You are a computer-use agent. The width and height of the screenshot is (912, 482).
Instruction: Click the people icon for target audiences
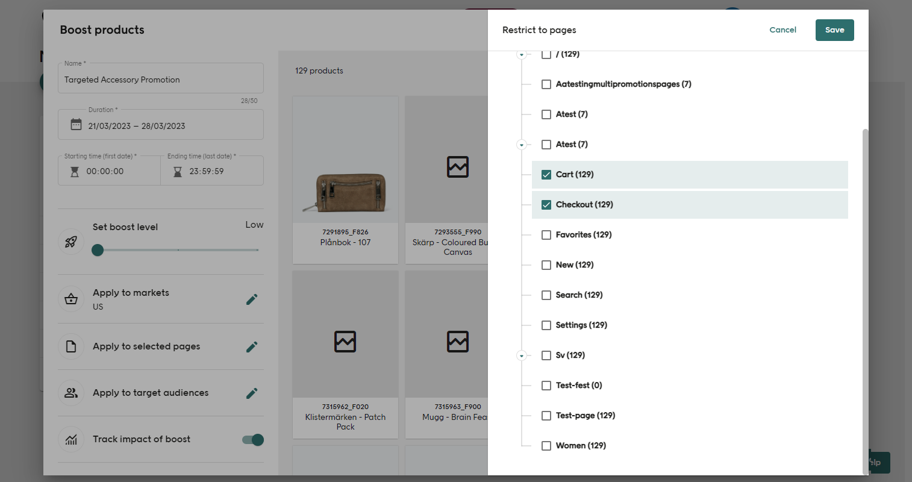click(x=71, y=393)
